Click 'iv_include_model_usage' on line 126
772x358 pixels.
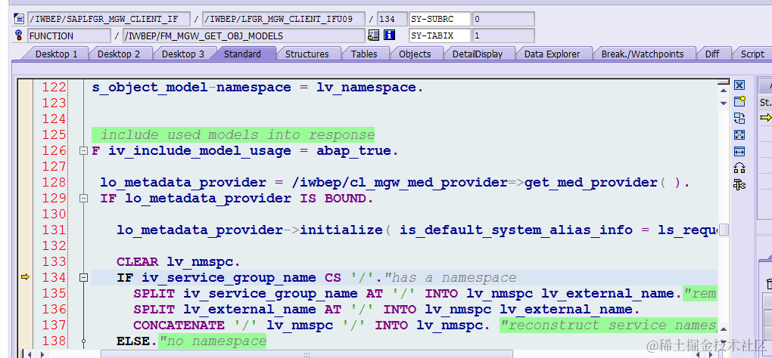[200, 151]
